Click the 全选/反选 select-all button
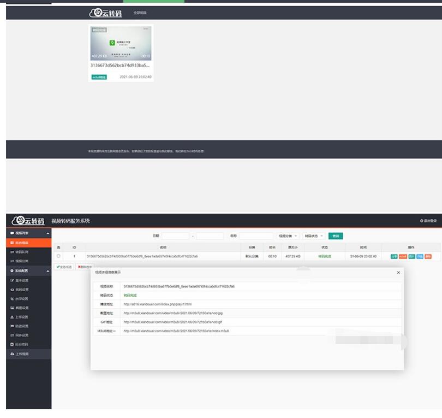Screen dimensions: 442x418 [64, 267]
